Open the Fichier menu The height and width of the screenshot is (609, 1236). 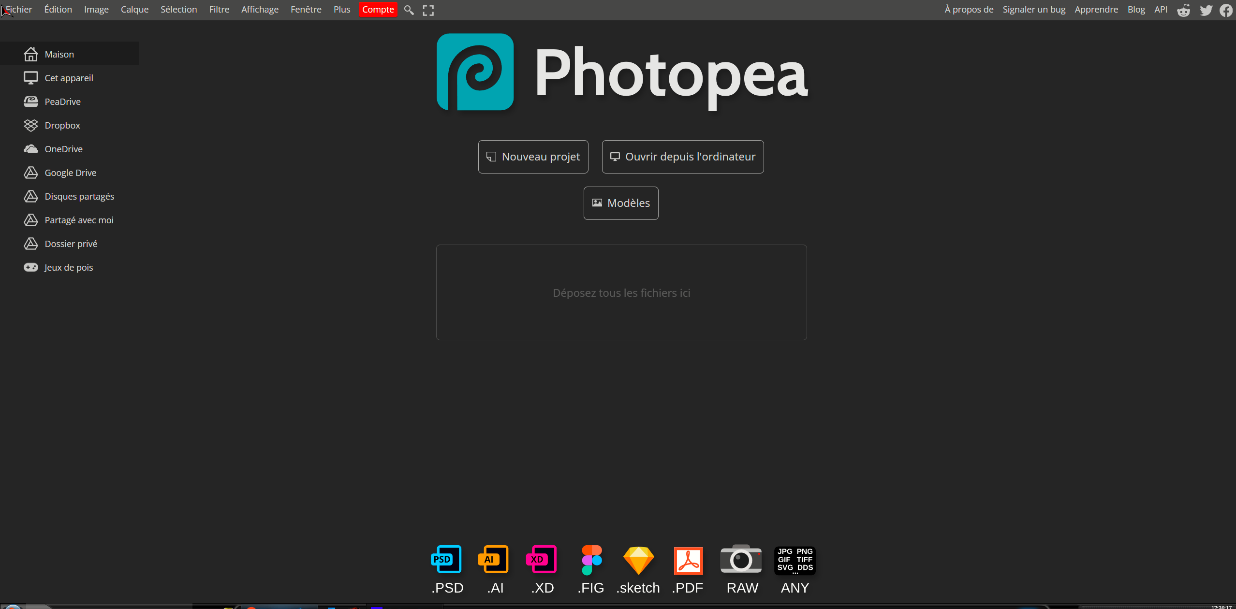click(19, 9)
